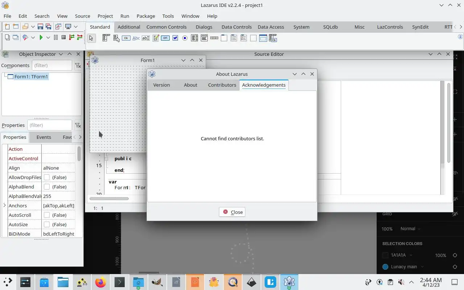Click the Save floppy disk icon
The width and height of the screenshot is (464, 290).
40,26
